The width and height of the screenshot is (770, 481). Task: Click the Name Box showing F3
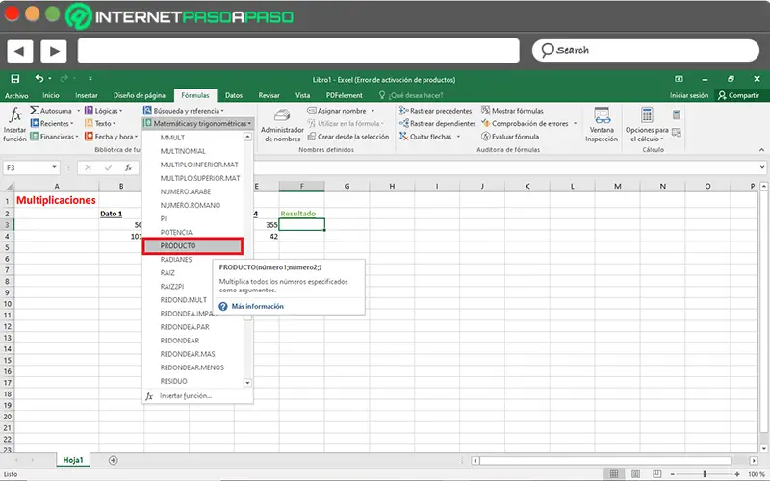click(x=29, y=167)
